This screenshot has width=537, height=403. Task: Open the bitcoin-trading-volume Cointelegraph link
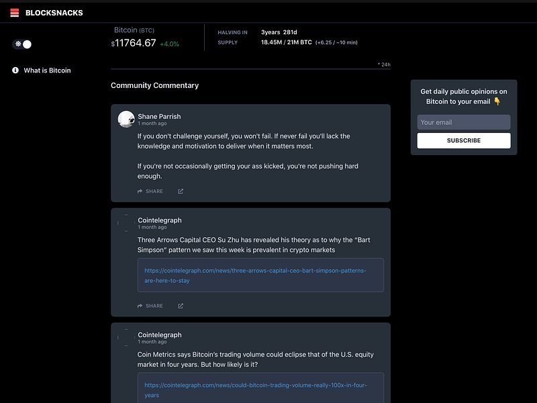pos(256,390)
